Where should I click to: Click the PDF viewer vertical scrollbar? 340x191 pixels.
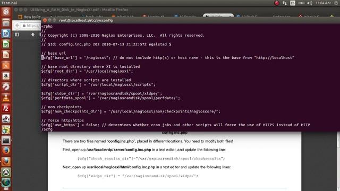tap(338, 161)
